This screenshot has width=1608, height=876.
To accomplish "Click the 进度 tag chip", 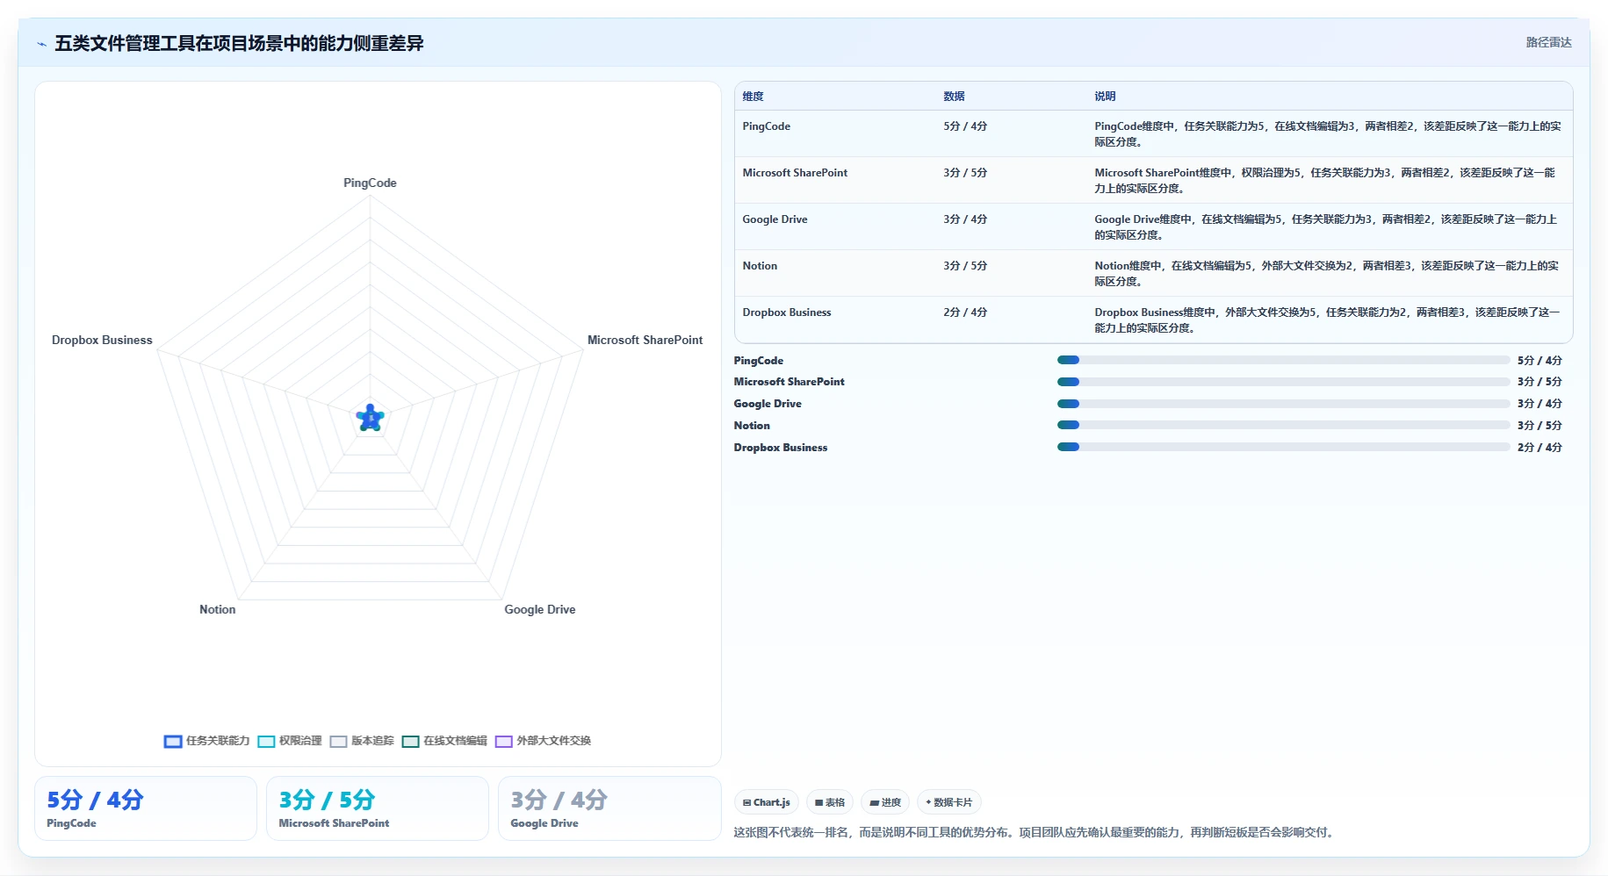I will [884, 802].
